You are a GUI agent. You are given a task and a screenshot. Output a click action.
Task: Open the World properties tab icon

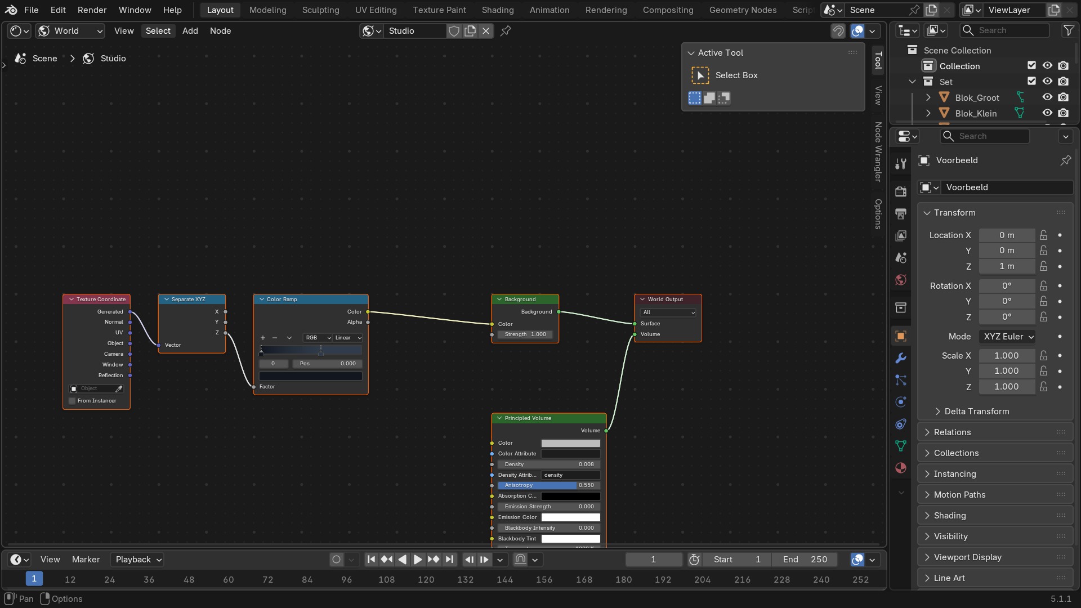901,280
